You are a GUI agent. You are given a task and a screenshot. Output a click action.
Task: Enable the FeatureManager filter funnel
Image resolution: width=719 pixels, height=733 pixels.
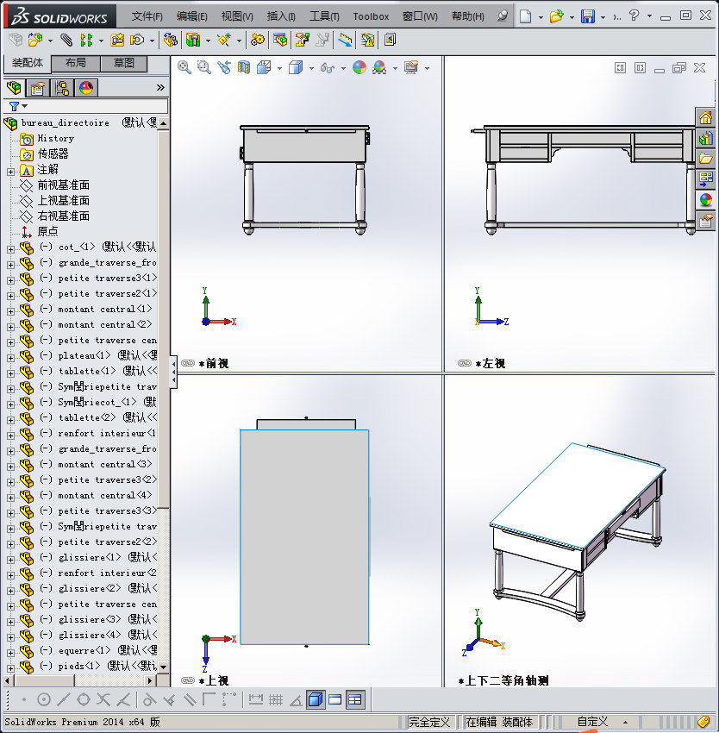tap(14, 105)
